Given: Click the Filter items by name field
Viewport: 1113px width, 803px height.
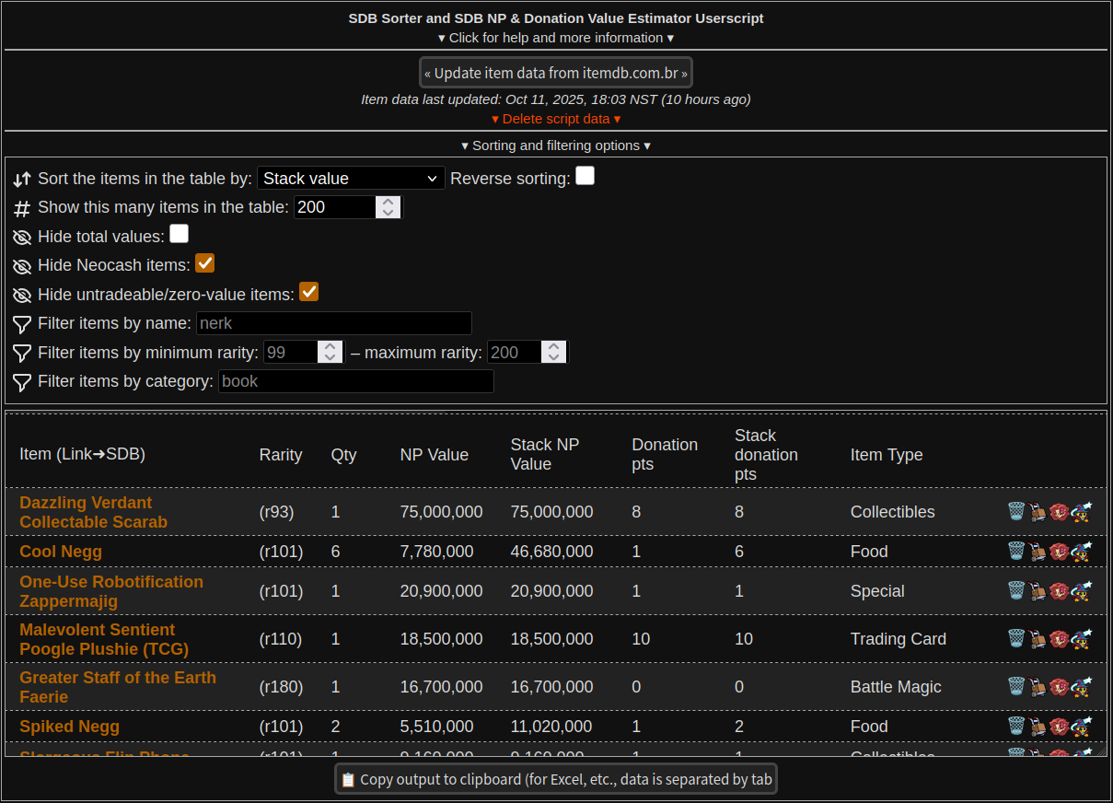Looking at the screenshot, I should tap(333, 323).
